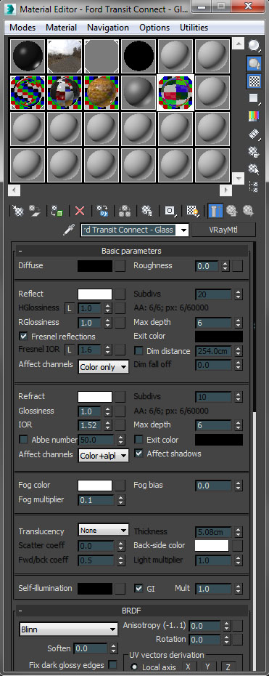The height and width of the screenshot is (676, 269).
Task: Click the black Diffuse color swatch
Action: pos(95,266)
